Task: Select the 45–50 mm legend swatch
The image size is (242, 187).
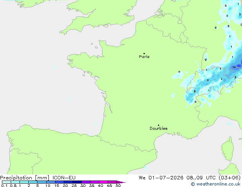Action: click(112, 182)
